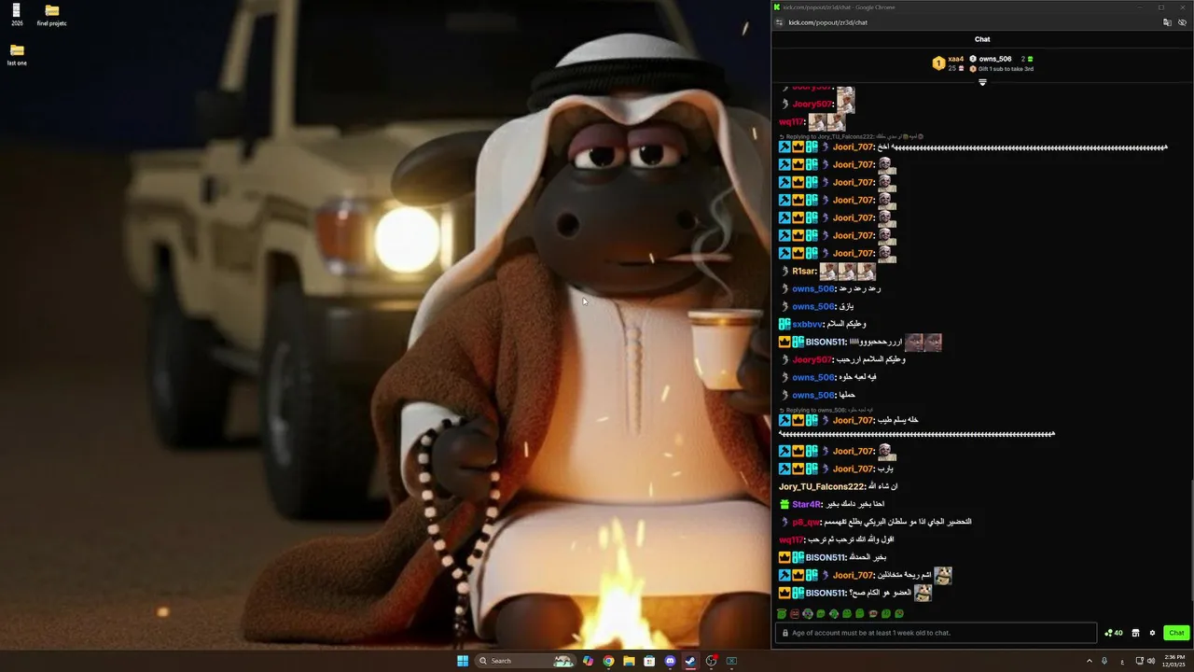Click the gold rank 1 hexagon badge
Viewport: 1194px width, 672px height.
pos(938,63)
